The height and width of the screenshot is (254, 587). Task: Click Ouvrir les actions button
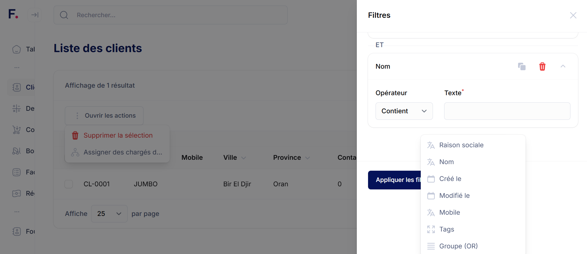(x=104, y=116)
